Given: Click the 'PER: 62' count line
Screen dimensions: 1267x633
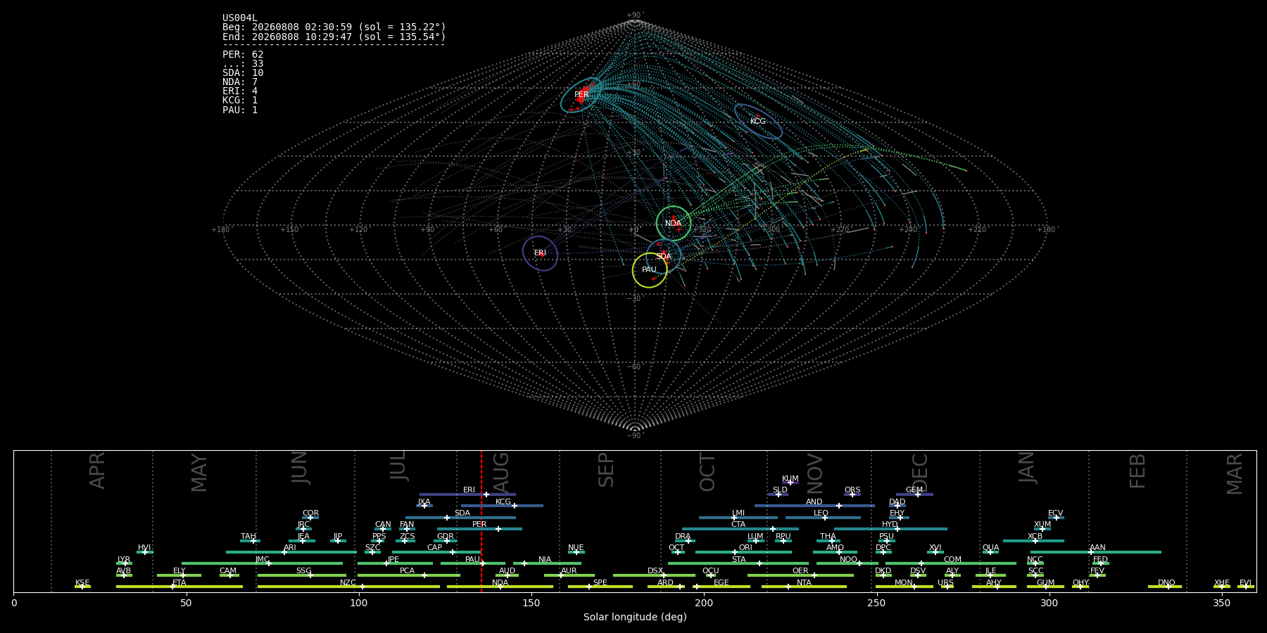Looking at the screenshot, I should click(243, 54).
